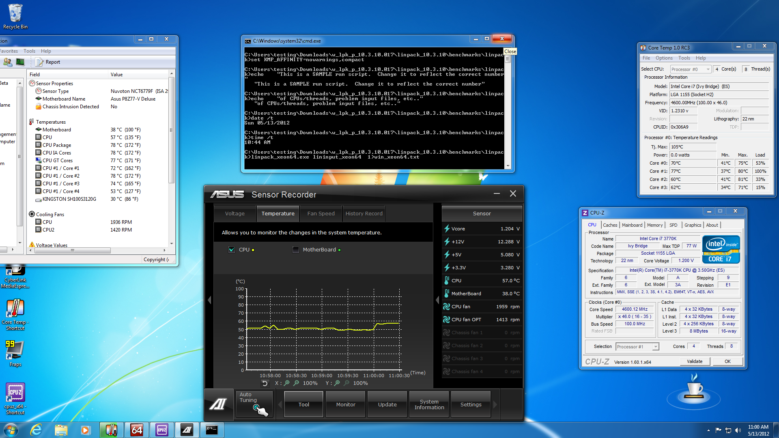Click the AIDA64 taskbar icon
The image size is (779, 438).
(x=137, y=430)
